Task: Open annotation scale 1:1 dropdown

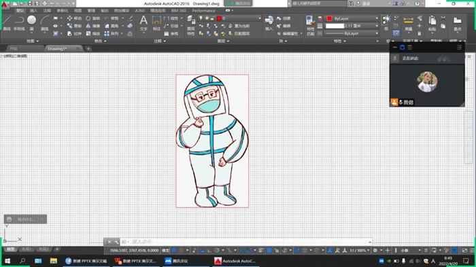Action: [360, 250]
